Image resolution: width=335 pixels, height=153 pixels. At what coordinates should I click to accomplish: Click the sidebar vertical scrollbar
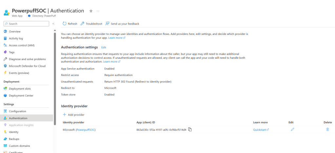(x=55, y=72)
